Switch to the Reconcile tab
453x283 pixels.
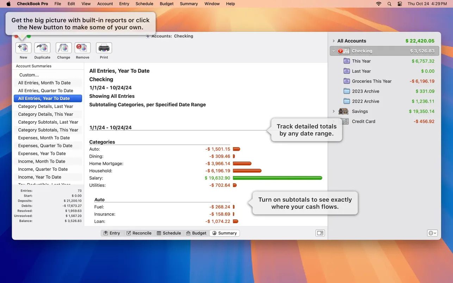pyautogui.click(x=139, y=233)
